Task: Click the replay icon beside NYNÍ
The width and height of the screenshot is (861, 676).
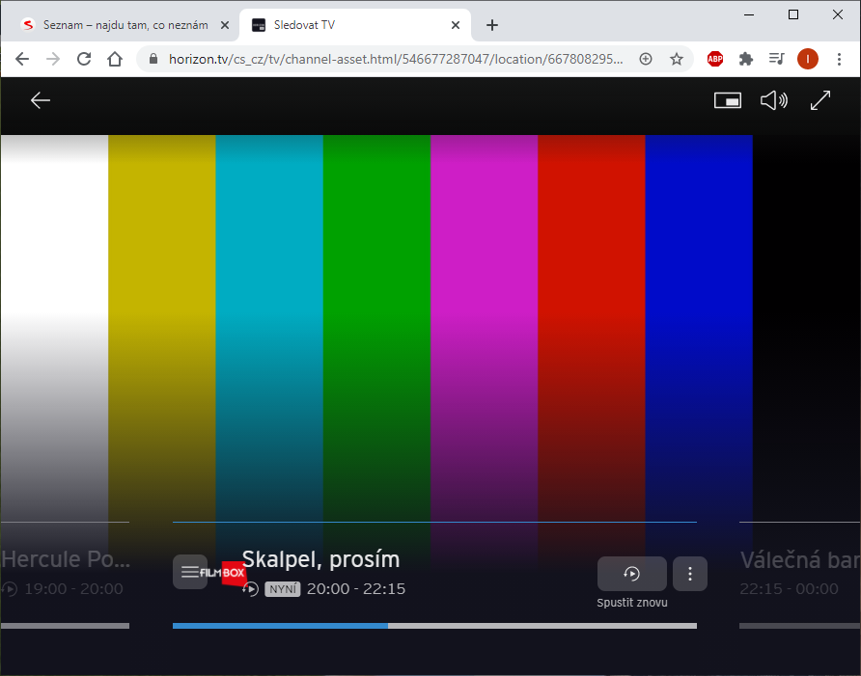Action: point(250,589)
